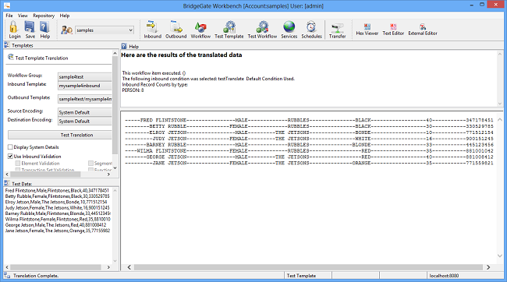Open the Transfer tool
507x282 pixels.
click(337, 30)
